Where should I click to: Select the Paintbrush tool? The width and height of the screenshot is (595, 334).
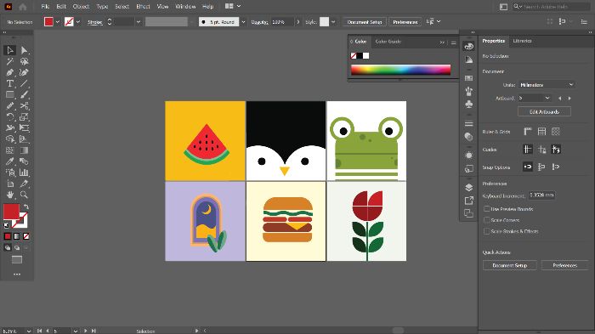tap(25, 94)
